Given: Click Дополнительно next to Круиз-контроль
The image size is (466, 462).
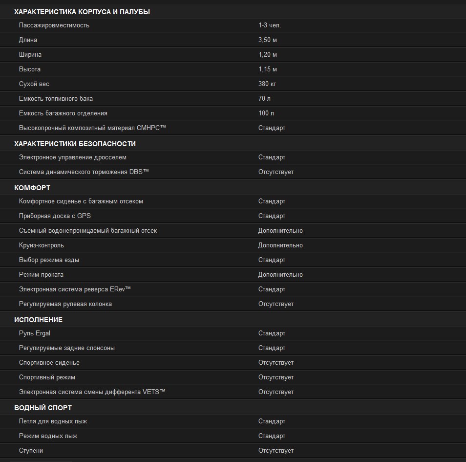Looking at the screenshot, I should pyautogui.click(x=280, y=245).
